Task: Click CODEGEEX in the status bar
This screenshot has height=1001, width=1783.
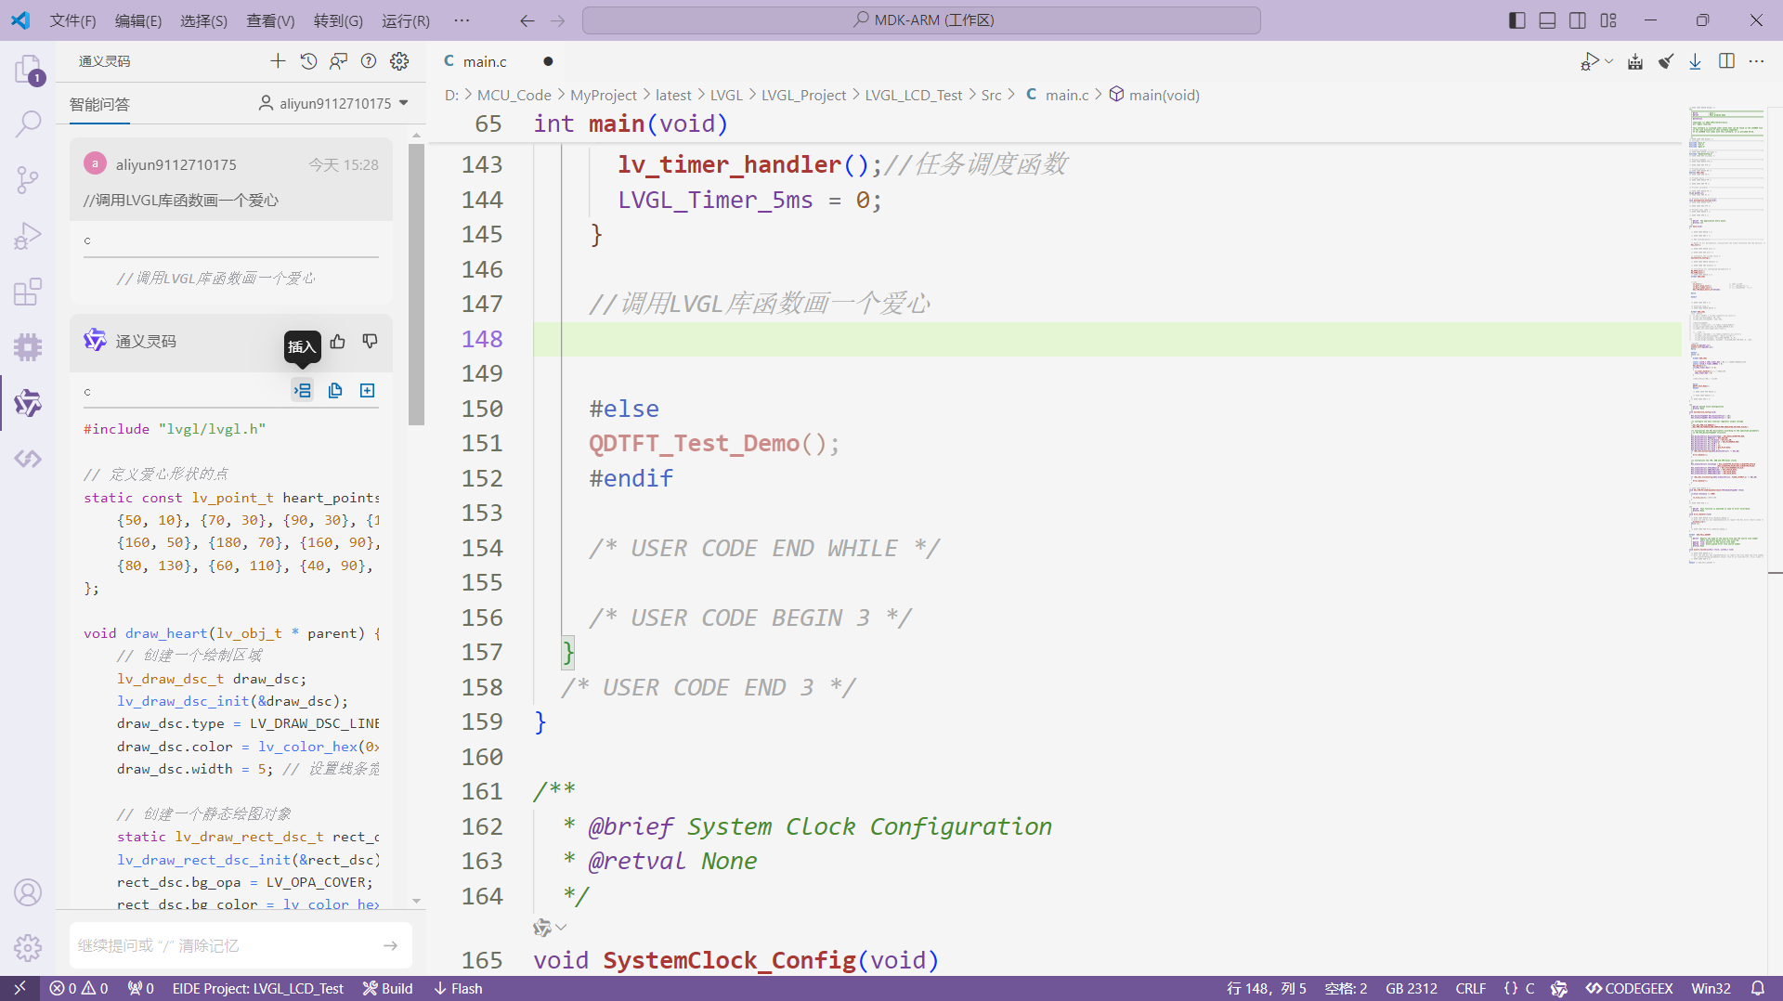Action: point(1629,989)
